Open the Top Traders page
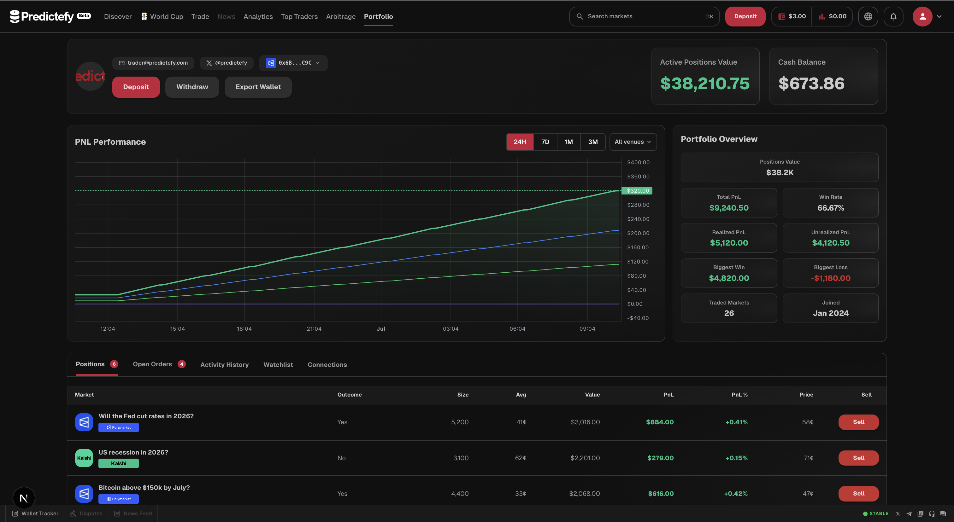This screenshot has width=954, height=522. tap(299, 16)
